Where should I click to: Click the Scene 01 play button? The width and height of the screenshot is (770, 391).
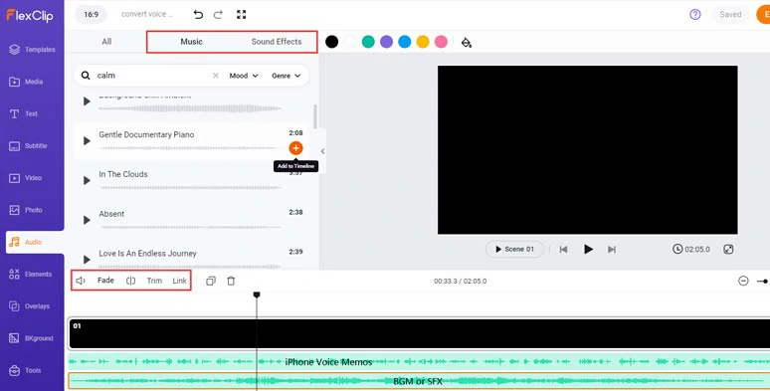[x=514, y=249]
